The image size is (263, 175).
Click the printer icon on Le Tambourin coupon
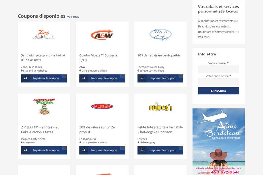point(84,150)
